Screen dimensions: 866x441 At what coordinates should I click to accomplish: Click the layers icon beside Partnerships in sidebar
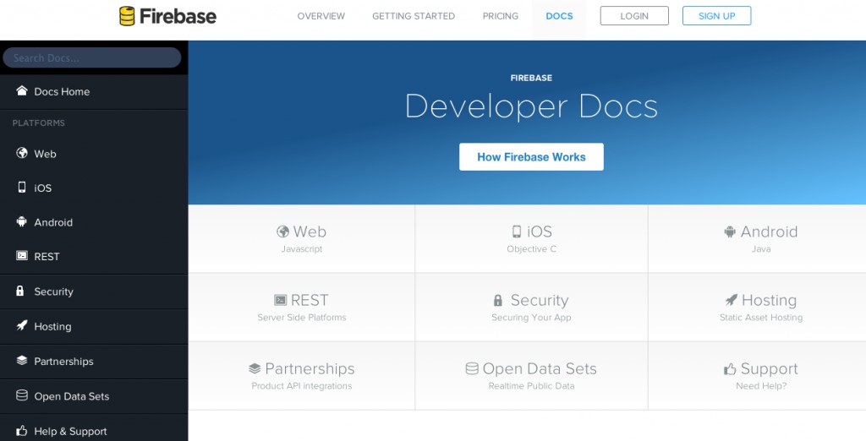(x=22, y=361)
